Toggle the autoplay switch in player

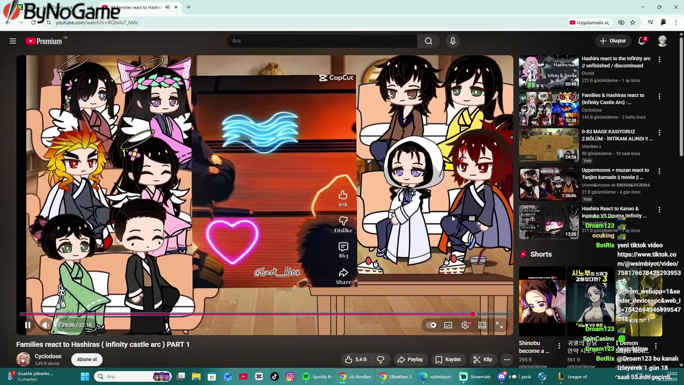pos(432,325)
